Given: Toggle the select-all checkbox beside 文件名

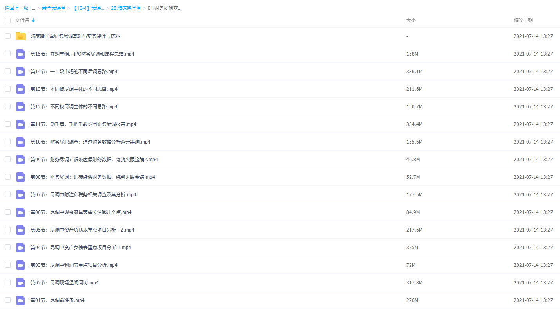Looking at the screenshot, I should pos(8,20).
